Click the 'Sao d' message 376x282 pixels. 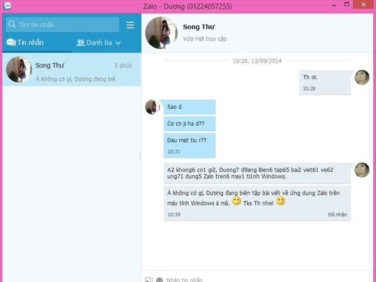(189, 107)
